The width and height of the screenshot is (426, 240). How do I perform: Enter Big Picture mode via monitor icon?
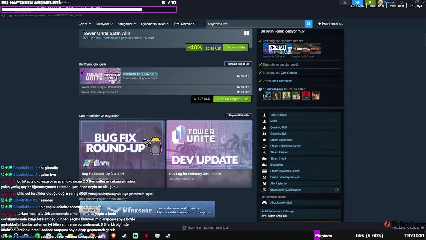point(401,2)
